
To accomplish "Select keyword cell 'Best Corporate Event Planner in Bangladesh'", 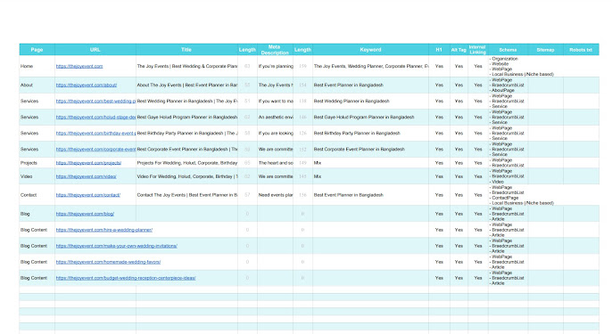I will click(x=370, y=149).
